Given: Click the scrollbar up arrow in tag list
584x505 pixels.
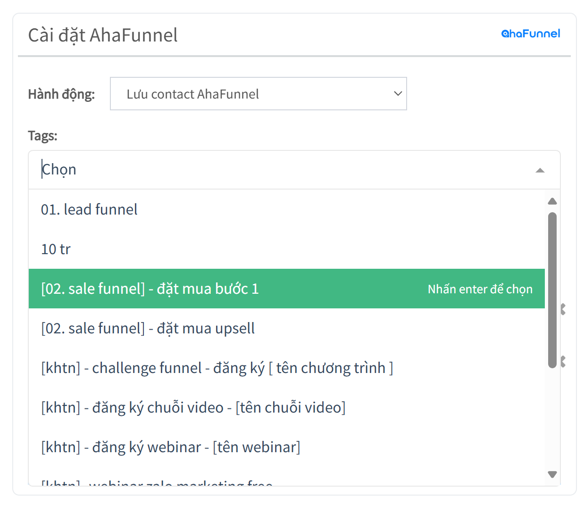Looking at the screenshot, I should point(552,201).
